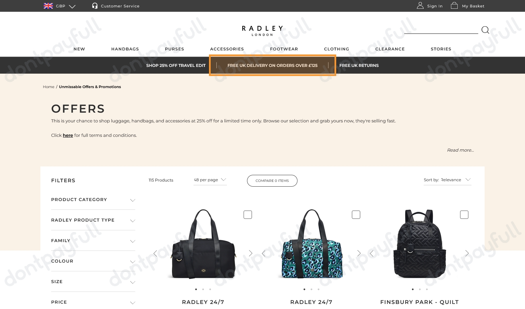Open the Sort by Relevance dropdown
525x309 pixels.
(x=447, y=180)
